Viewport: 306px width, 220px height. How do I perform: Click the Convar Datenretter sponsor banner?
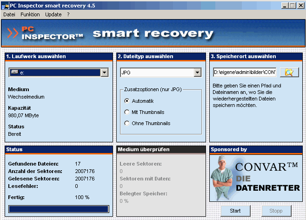[256, 178]
